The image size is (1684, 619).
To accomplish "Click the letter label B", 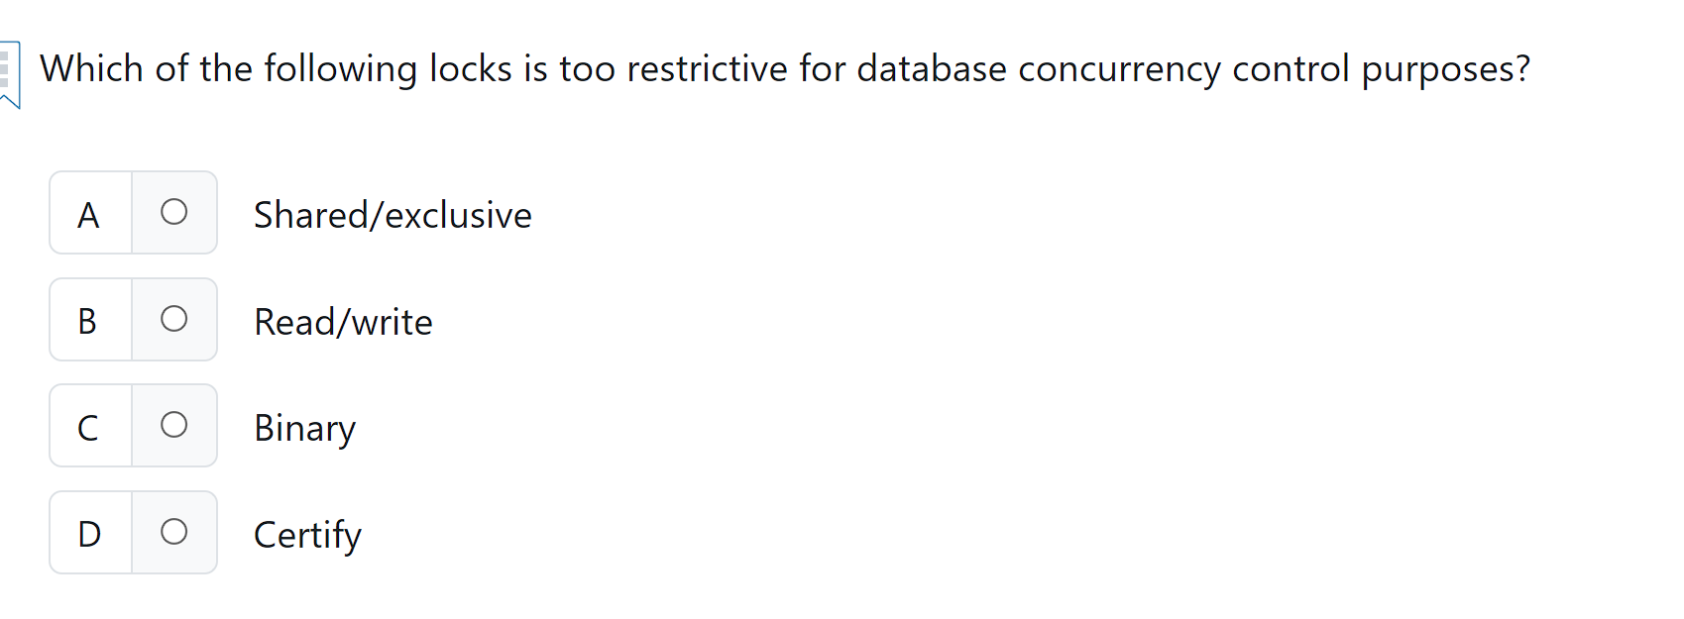I will tap(88, 319).
